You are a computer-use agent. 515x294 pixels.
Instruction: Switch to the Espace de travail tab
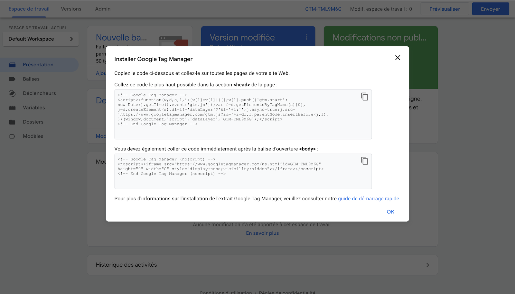[29, 9]
